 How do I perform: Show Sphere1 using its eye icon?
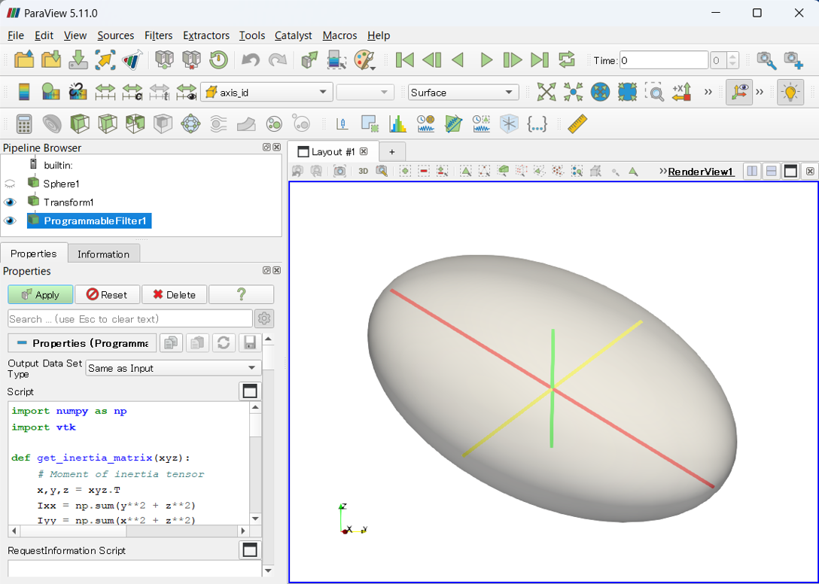[10, 184]
